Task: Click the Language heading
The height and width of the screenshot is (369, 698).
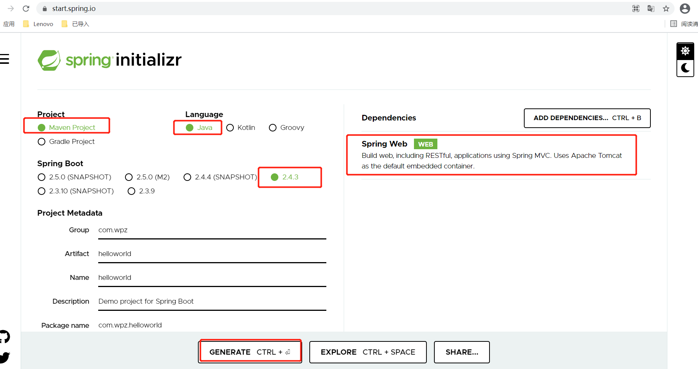Action: (x=204, y=114)
